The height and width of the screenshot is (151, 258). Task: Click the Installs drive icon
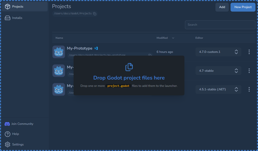7,18
